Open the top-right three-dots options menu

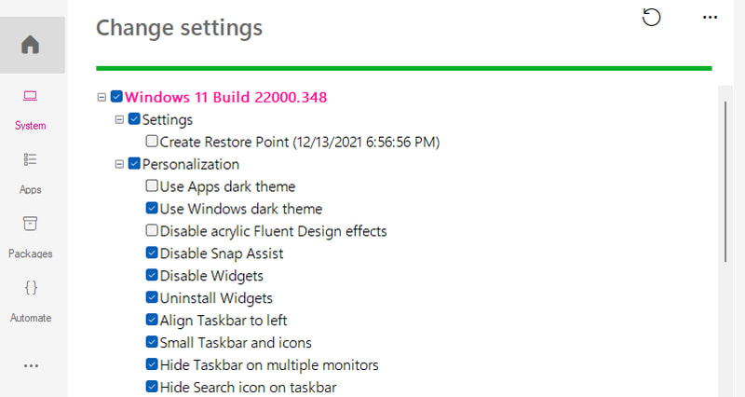click(710, 18)
